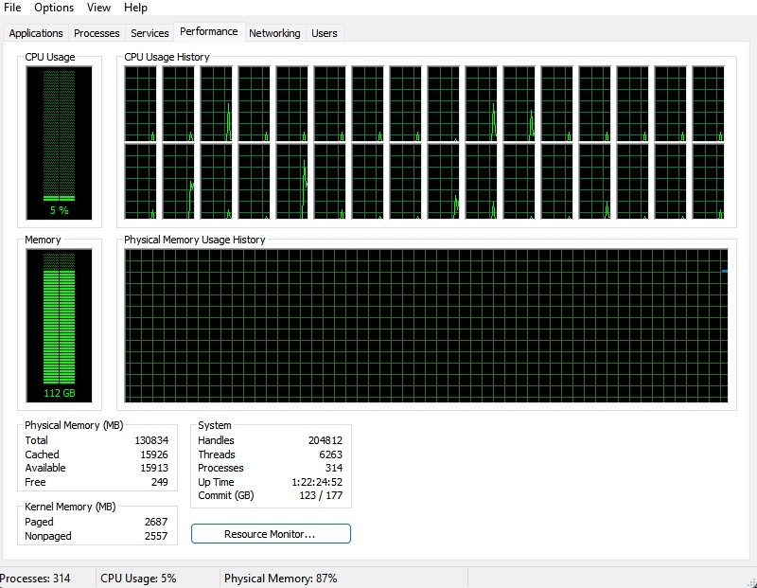Image resolution: width=757 pixels, height=588 pixels.
Task: Click the Nonpaged kernel memory value 2557
Action: [156, 536]
